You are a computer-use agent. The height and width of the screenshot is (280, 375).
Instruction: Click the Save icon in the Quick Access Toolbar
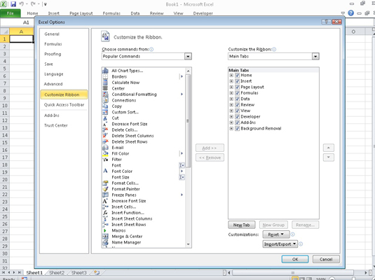tap(13, 4)
